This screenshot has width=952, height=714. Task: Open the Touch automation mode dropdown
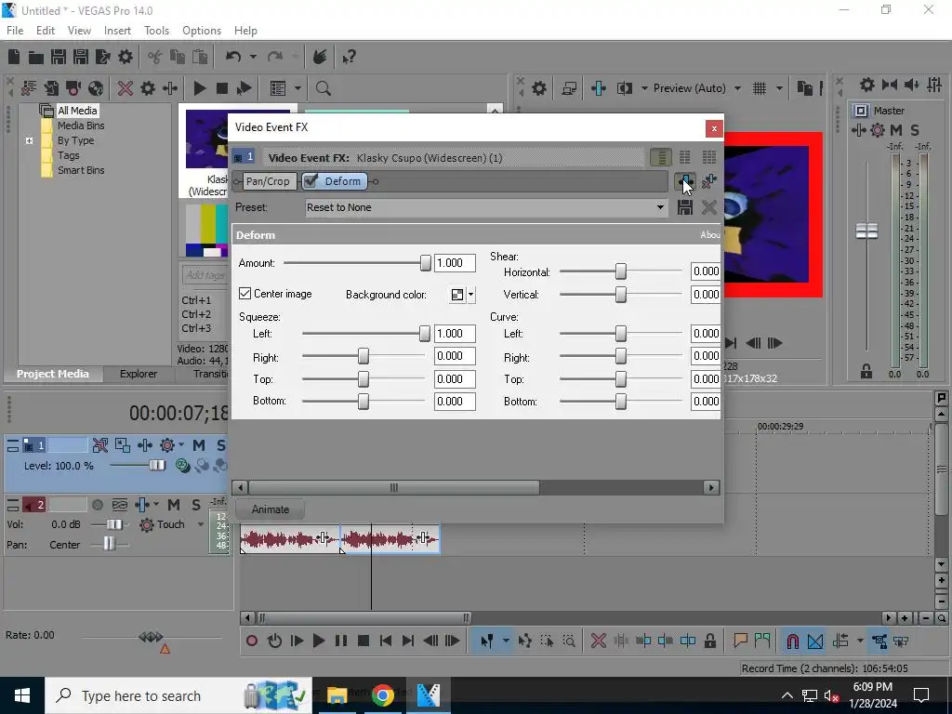pos(201,524)
